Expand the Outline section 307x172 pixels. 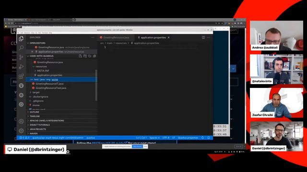coord(61,112)
